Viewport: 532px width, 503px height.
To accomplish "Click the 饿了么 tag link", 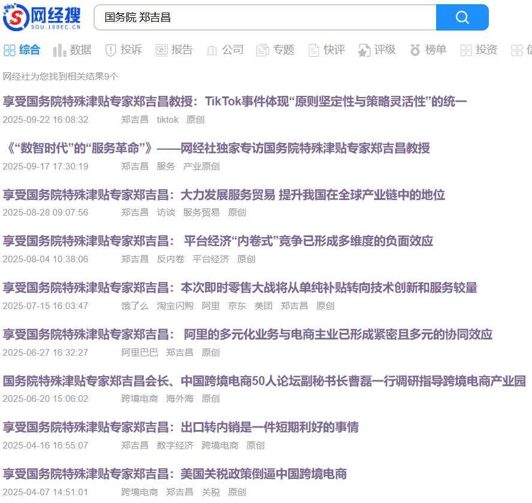I will (135, 306).
